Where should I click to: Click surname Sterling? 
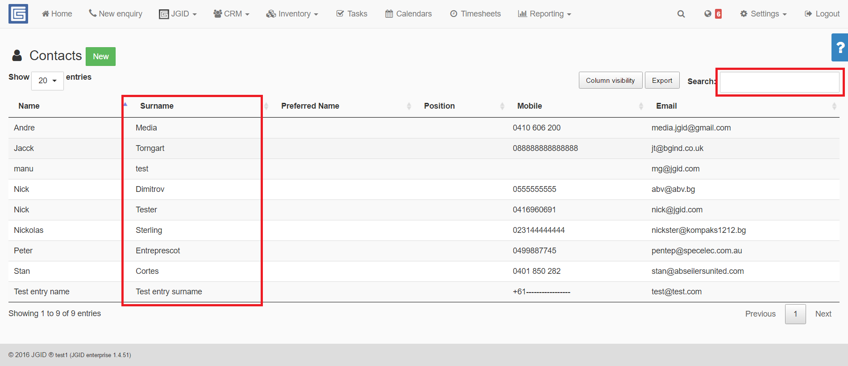[149, 230]
